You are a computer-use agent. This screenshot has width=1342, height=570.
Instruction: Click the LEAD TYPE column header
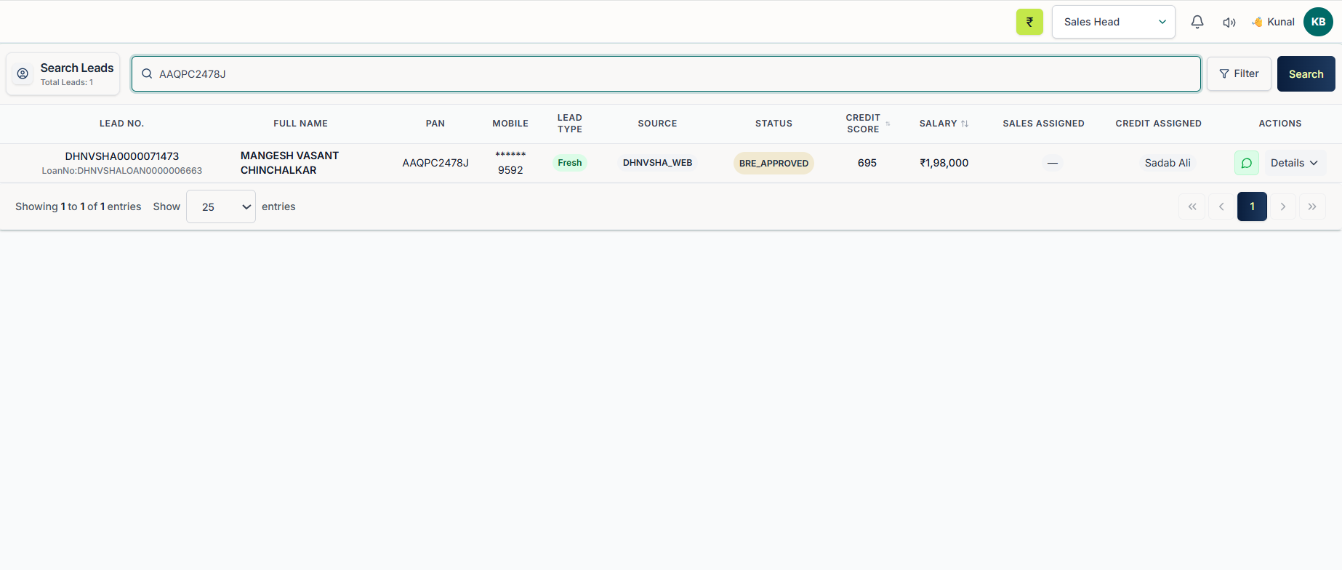tap(570, 124)
